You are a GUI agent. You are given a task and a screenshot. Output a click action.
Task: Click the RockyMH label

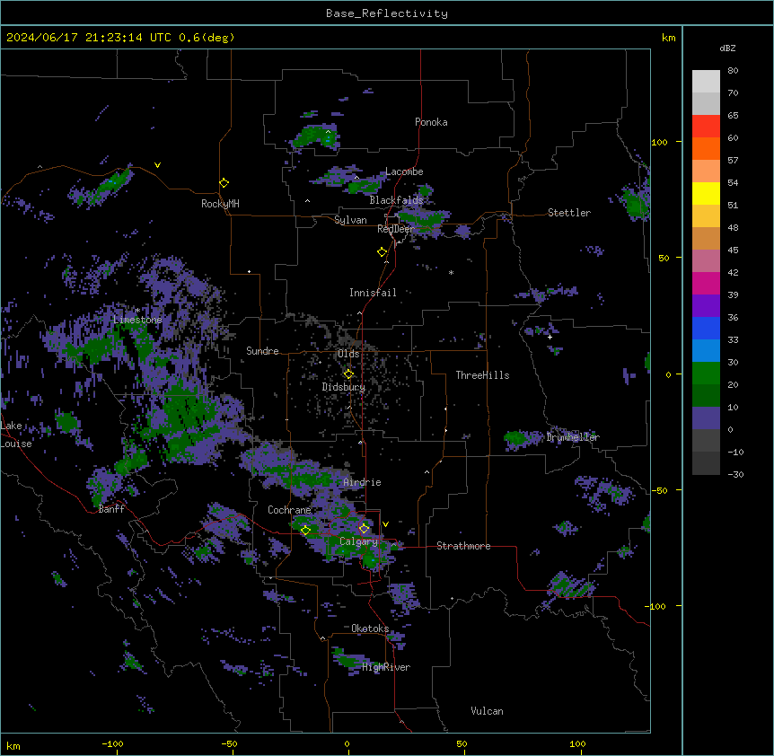coord(220,204)
